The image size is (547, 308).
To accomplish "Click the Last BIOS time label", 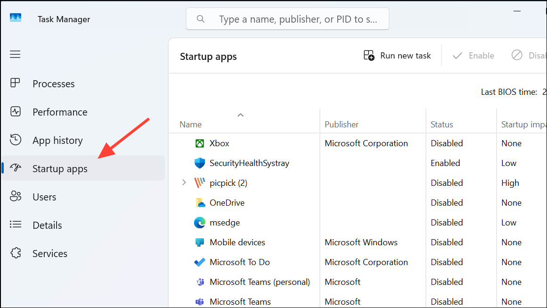I will point(509,92).
